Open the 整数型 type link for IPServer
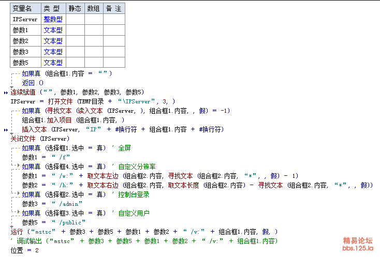Image resolution: width=380 pixels, height=257 pixels. [53, 19]
